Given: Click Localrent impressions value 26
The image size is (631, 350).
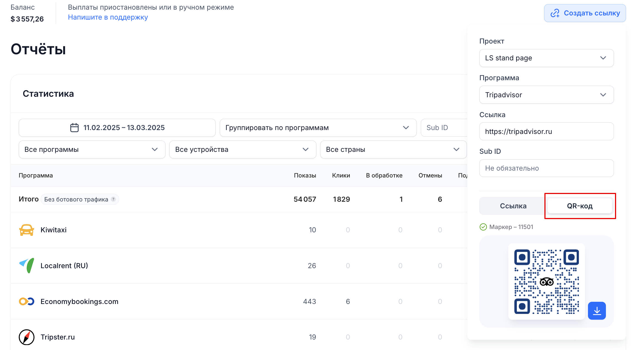Looking at the screenshot, I should 312,265.
